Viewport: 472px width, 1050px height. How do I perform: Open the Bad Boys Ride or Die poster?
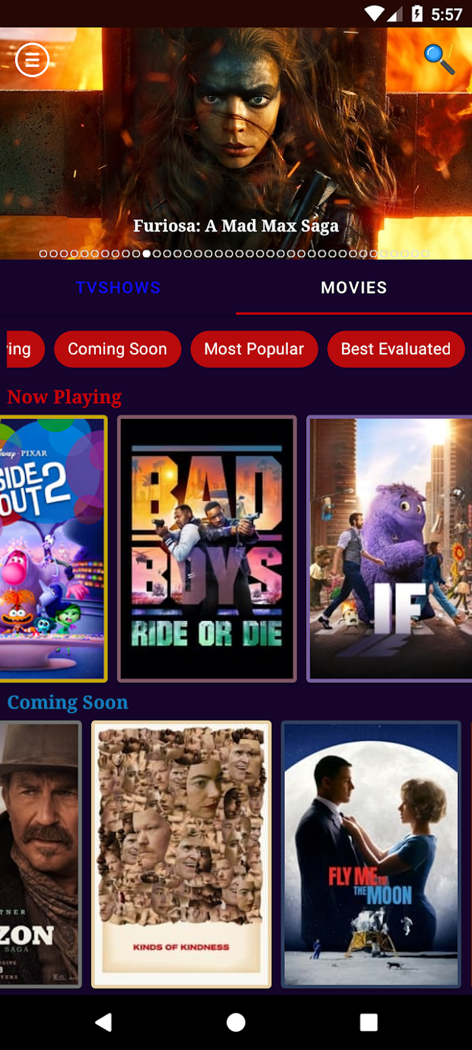207,549
